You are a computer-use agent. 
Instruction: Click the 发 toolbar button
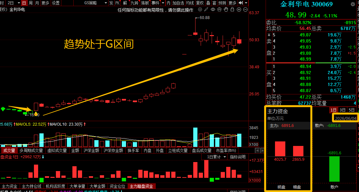(x=111, y=3)
